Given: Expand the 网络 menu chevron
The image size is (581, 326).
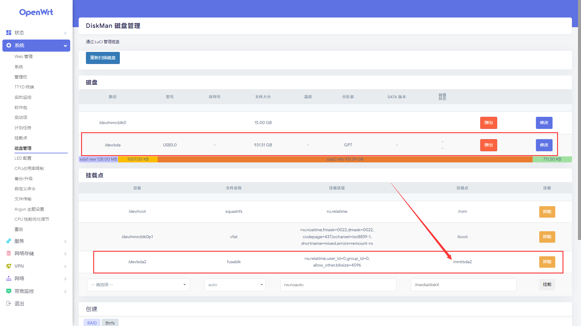Looking at the screenshot, I should pyautogui.click(x=65, y=279).
